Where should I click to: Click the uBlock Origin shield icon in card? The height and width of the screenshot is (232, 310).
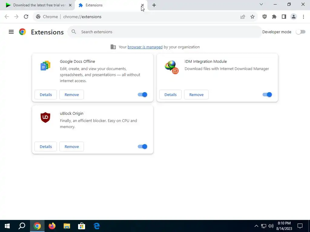(45, 118)
